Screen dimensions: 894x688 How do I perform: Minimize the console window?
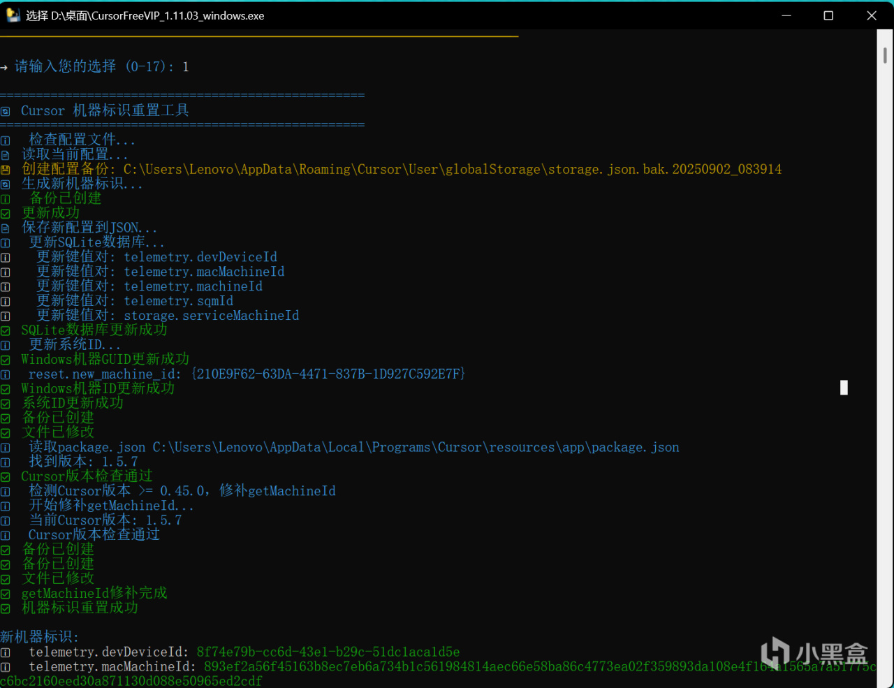786,15
